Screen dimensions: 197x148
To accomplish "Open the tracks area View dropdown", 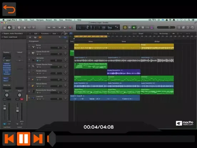I will (x=55, y=34).
